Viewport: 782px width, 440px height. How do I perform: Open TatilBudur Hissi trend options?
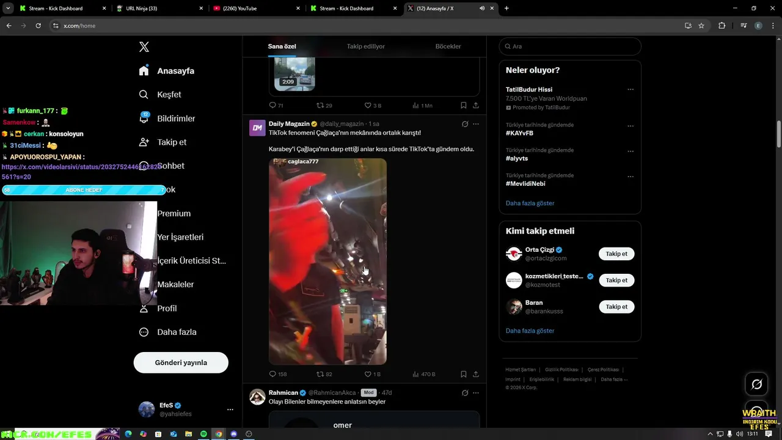pos(630,90)
